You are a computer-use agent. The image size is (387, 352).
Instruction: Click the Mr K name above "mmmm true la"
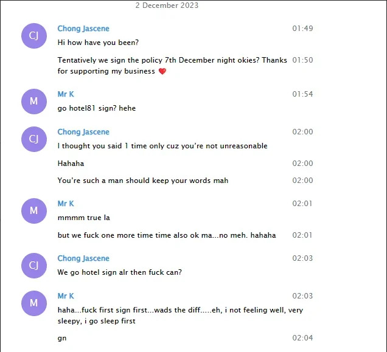pyautogui.click(x=66, y=204)
